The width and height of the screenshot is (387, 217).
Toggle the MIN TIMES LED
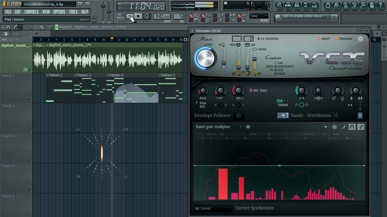pos(251,90)
